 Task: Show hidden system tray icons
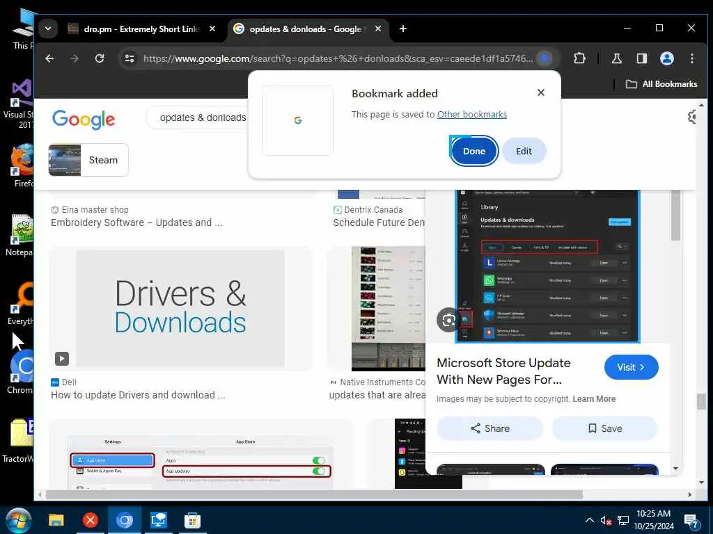(589, 520)
